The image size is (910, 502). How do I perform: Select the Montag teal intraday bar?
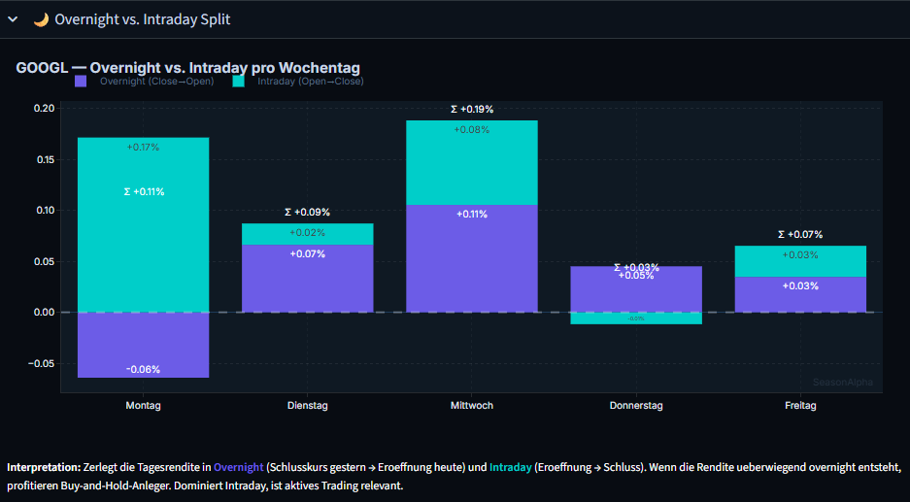point(144,224)
